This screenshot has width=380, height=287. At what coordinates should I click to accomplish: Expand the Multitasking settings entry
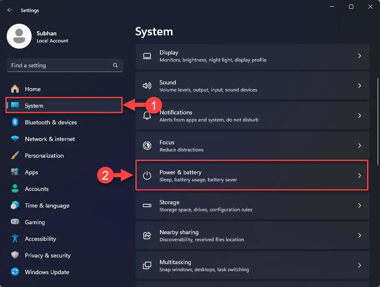[x=252, y=265]
